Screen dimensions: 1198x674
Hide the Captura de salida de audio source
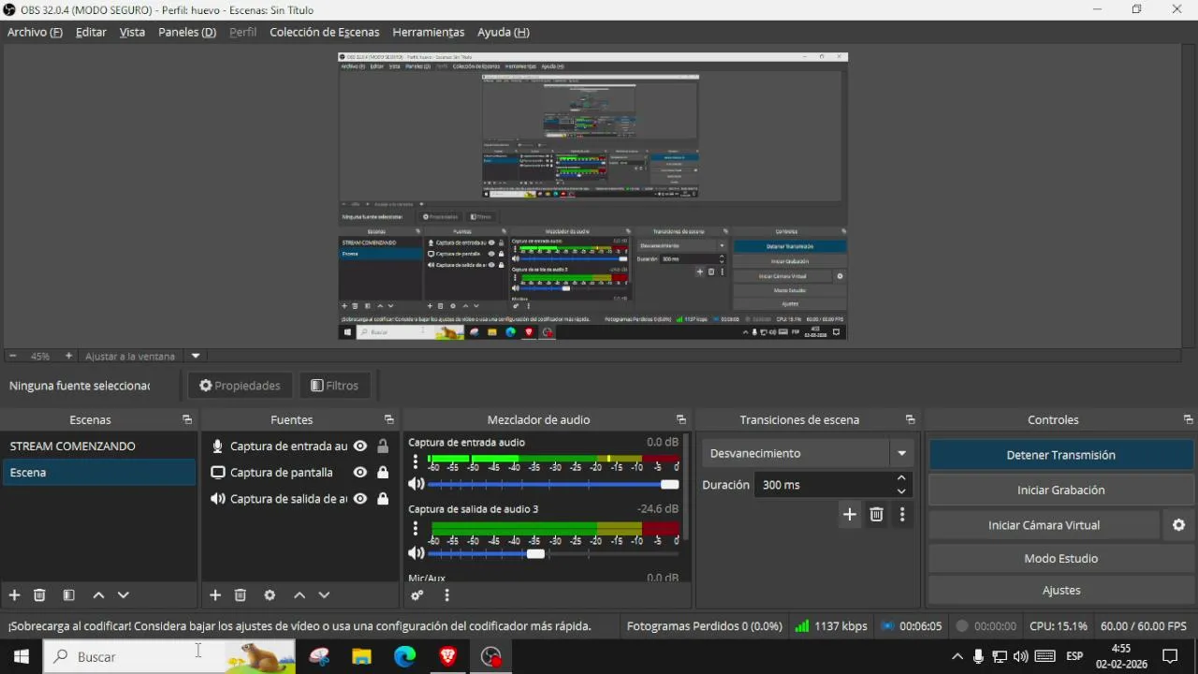tap(359, 499)
